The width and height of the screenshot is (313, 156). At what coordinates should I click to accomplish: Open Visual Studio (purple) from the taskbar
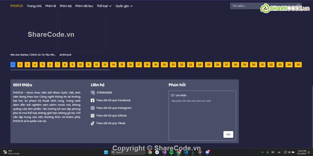[164, 152]
